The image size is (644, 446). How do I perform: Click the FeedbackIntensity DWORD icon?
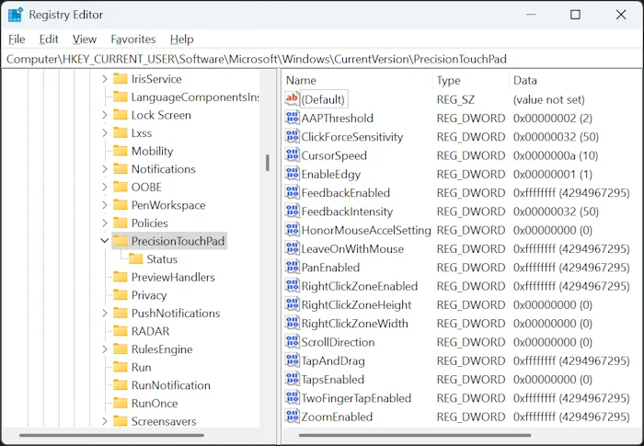(x=292, y=212)
